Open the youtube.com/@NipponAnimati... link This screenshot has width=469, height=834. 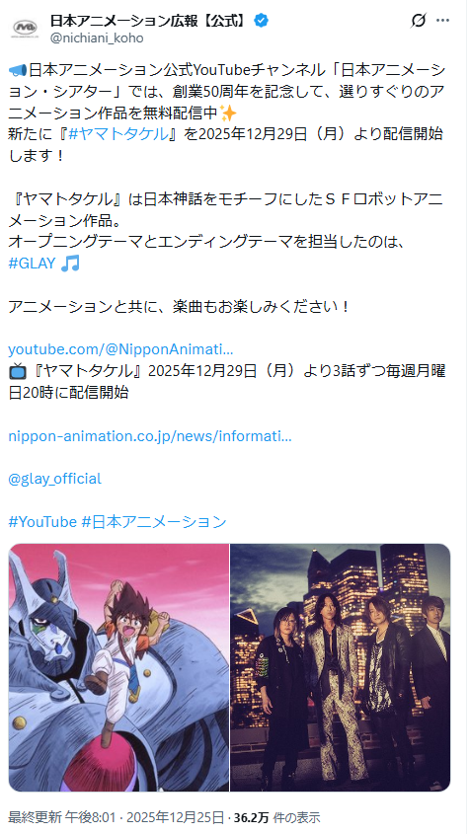(120, 350)
